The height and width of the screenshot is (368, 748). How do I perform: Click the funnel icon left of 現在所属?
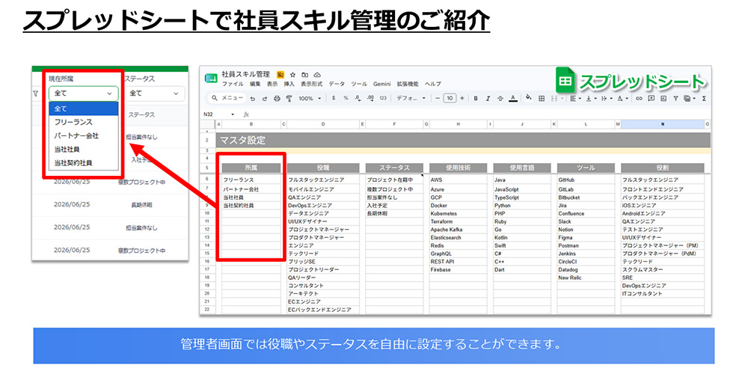[x=36, y=93]
